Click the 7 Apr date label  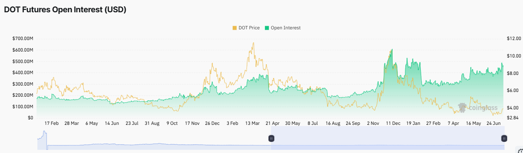[453, 124]
